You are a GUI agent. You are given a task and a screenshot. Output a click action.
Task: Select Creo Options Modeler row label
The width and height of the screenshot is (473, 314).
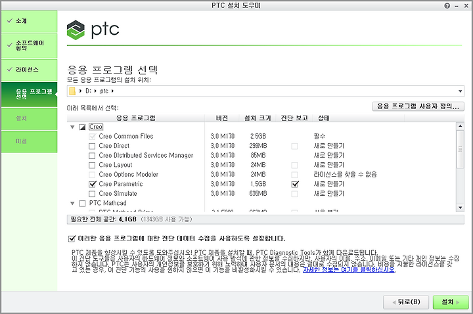click(129, 175)
